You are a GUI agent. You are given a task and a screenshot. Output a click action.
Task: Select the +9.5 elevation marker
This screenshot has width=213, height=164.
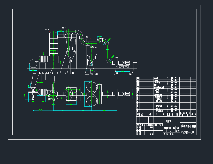click(x=64, y=27)
